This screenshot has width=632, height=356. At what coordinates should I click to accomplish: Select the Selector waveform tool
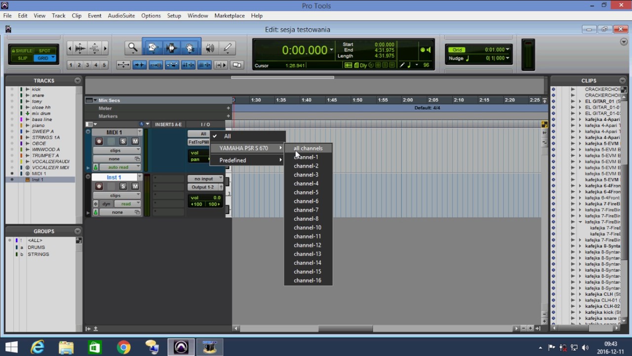(171, 48)
